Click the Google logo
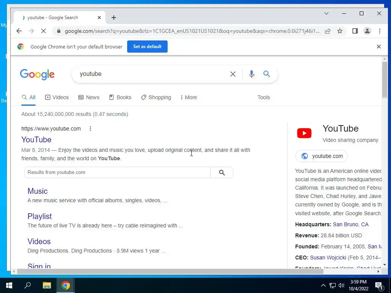This screenshot has width=391, height=293. (37, 74)
